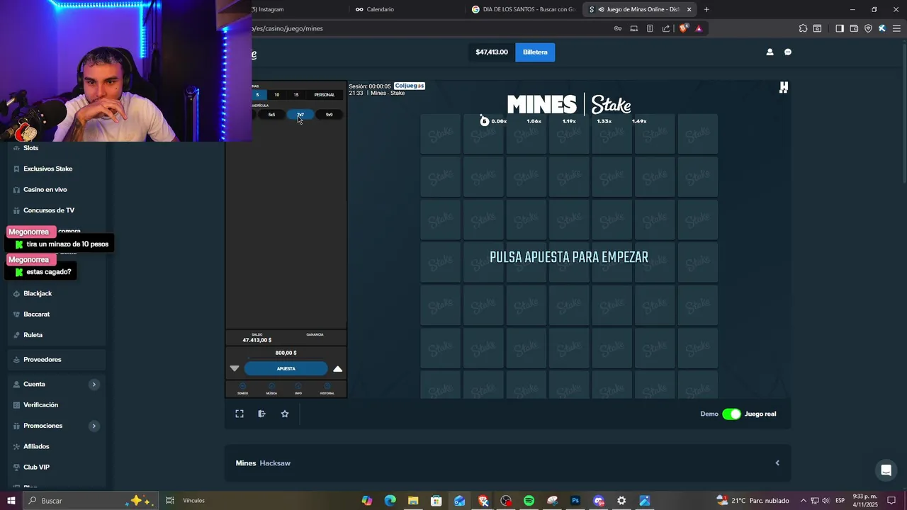The height and width of the screenshot is (510, 907).
Task: Decrease bet with the down triangle
Action: pyautogui.click(x=235, y=368)
